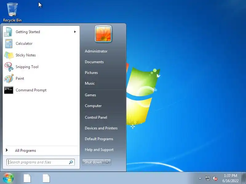
Task: Click the All Programs text
Action: [x=26, y=151]
